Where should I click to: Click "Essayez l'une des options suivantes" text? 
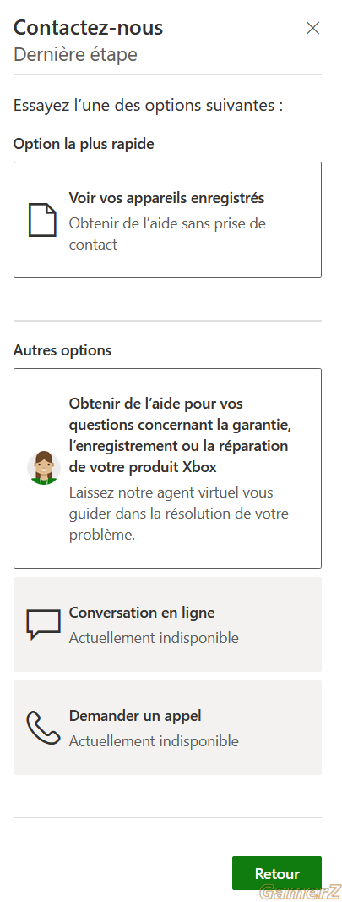[x=148, y=107]
